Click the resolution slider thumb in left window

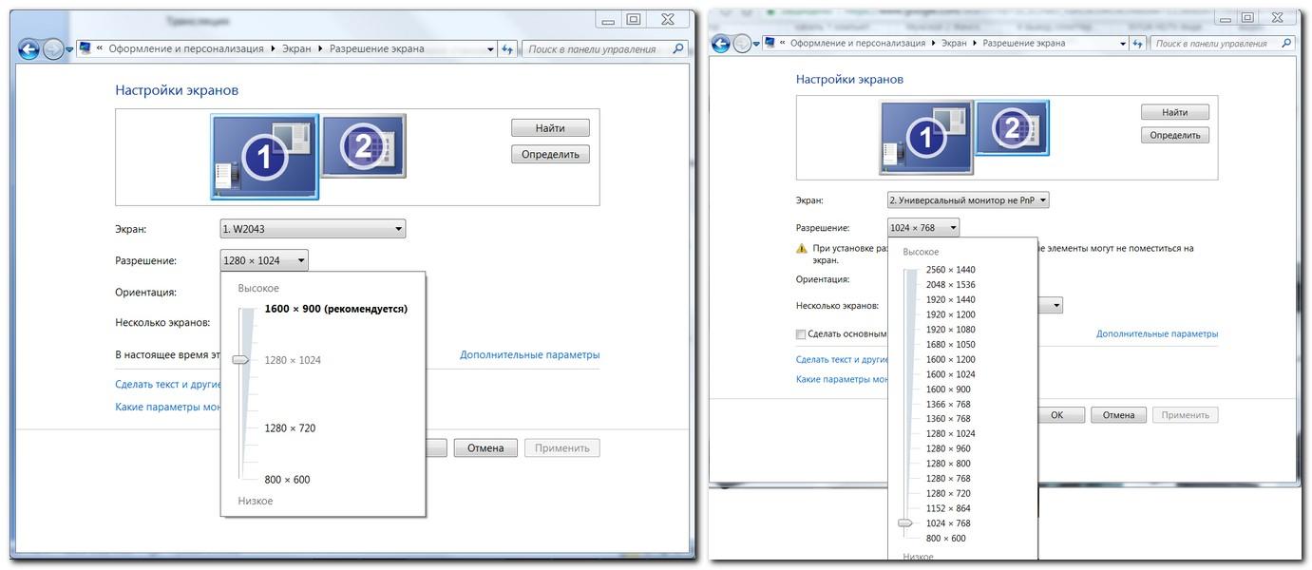[240, 360]
